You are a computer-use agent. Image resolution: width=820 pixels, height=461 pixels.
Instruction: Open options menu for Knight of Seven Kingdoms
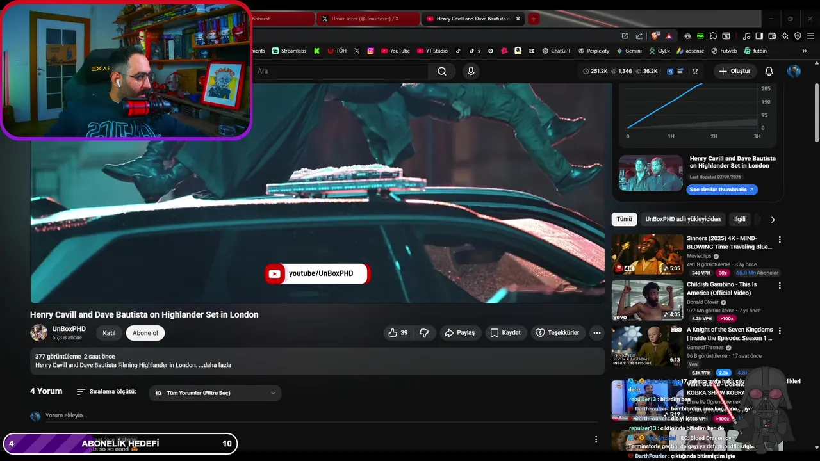click(x=780, y=331)
